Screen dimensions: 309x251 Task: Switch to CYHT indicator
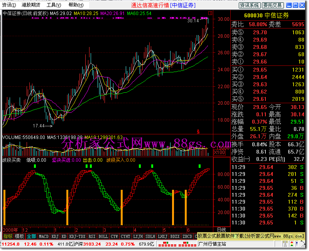[x=125, y=236]
